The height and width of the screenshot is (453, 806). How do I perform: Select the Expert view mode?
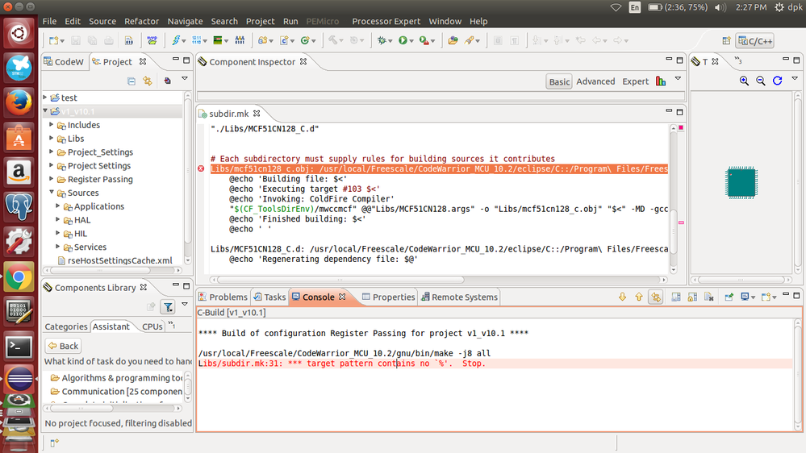(x=635, y=81)
